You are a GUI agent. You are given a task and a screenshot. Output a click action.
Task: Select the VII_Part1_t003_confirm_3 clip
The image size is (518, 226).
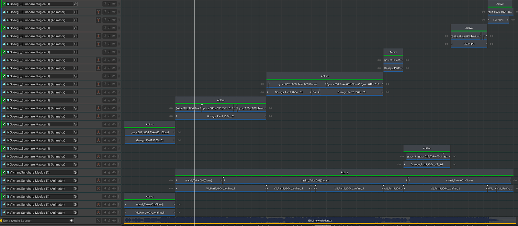150,213
